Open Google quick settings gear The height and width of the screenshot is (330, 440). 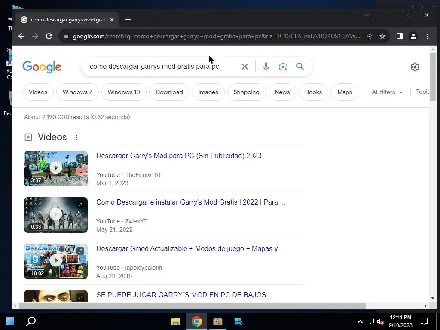415,67
